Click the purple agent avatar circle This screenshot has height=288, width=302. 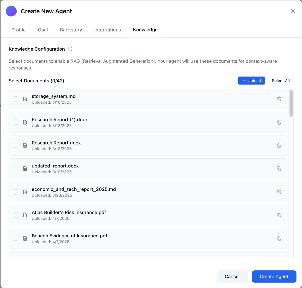point(11,11)
